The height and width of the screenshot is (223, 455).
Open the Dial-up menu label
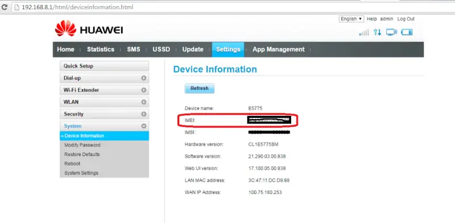pos(72,78)
